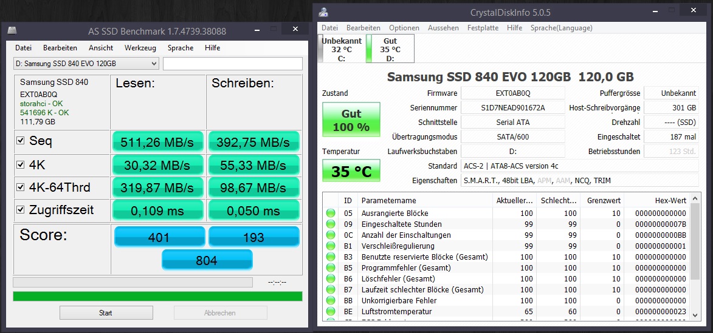The width and height of the screenshot is (713, 333).
Task: Click status circle for Luftstromtemperatur row
Action: pyautogui.click(x=331, y=311)
